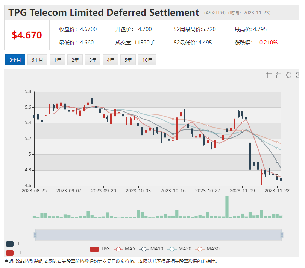Select the 3个月 time range tab
The height and width of the screenshot is (268, 305).
pos(15,60)
